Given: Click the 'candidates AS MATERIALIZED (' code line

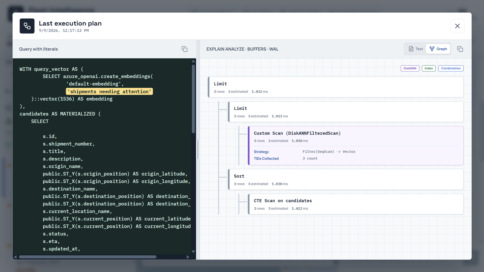Looking at the screenshot, I should [60, 114].
